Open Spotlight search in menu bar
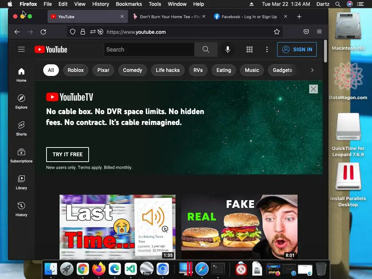This screenshot has height=279, width=372. (x=338, y=4)
